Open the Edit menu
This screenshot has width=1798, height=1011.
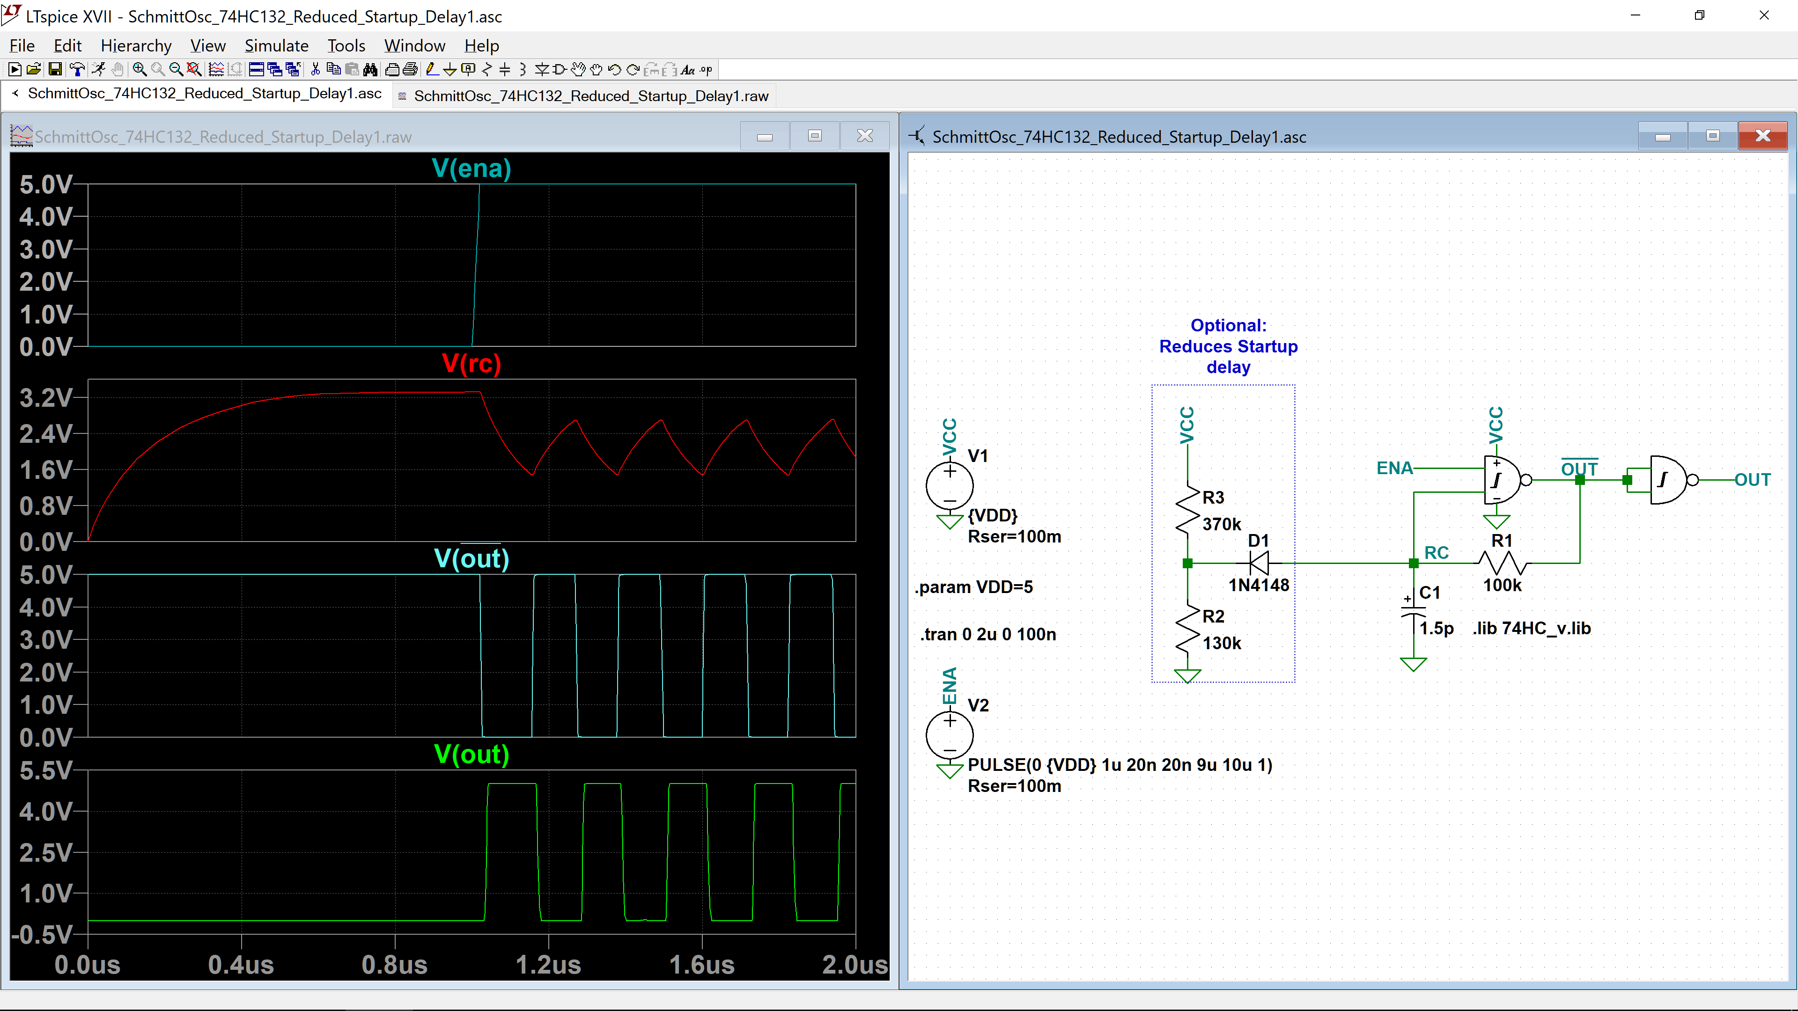point(67,45)
